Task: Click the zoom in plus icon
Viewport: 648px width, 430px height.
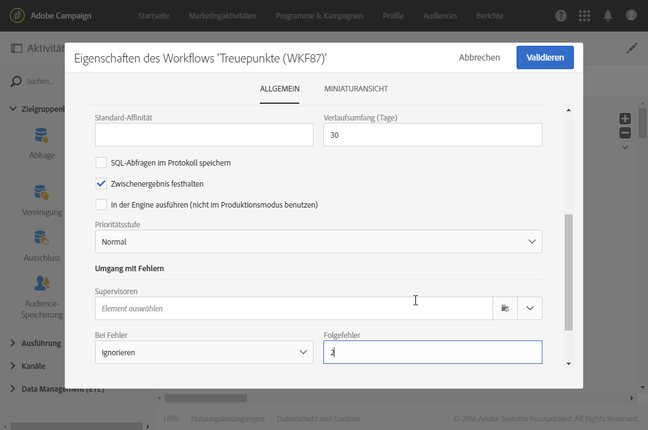Action: point(625,119)
